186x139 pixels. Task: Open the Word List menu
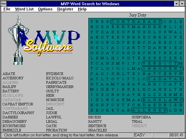[24, 9]
